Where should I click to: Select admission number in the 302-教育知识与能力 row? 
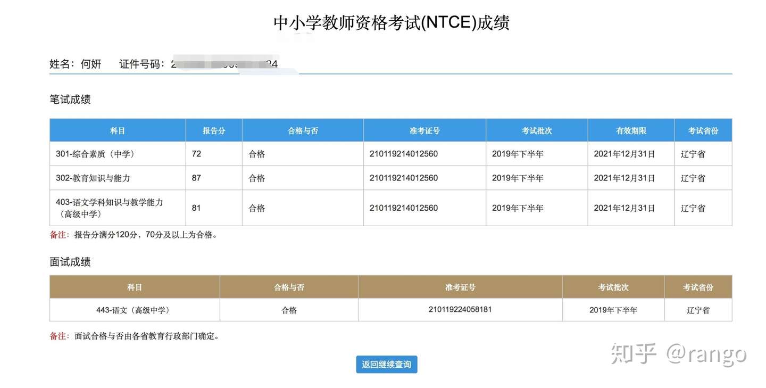coord(404,178)
